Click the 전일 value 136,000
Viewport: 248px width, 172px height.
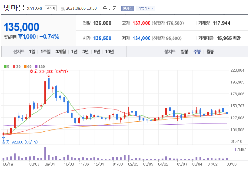coord(102,23)
